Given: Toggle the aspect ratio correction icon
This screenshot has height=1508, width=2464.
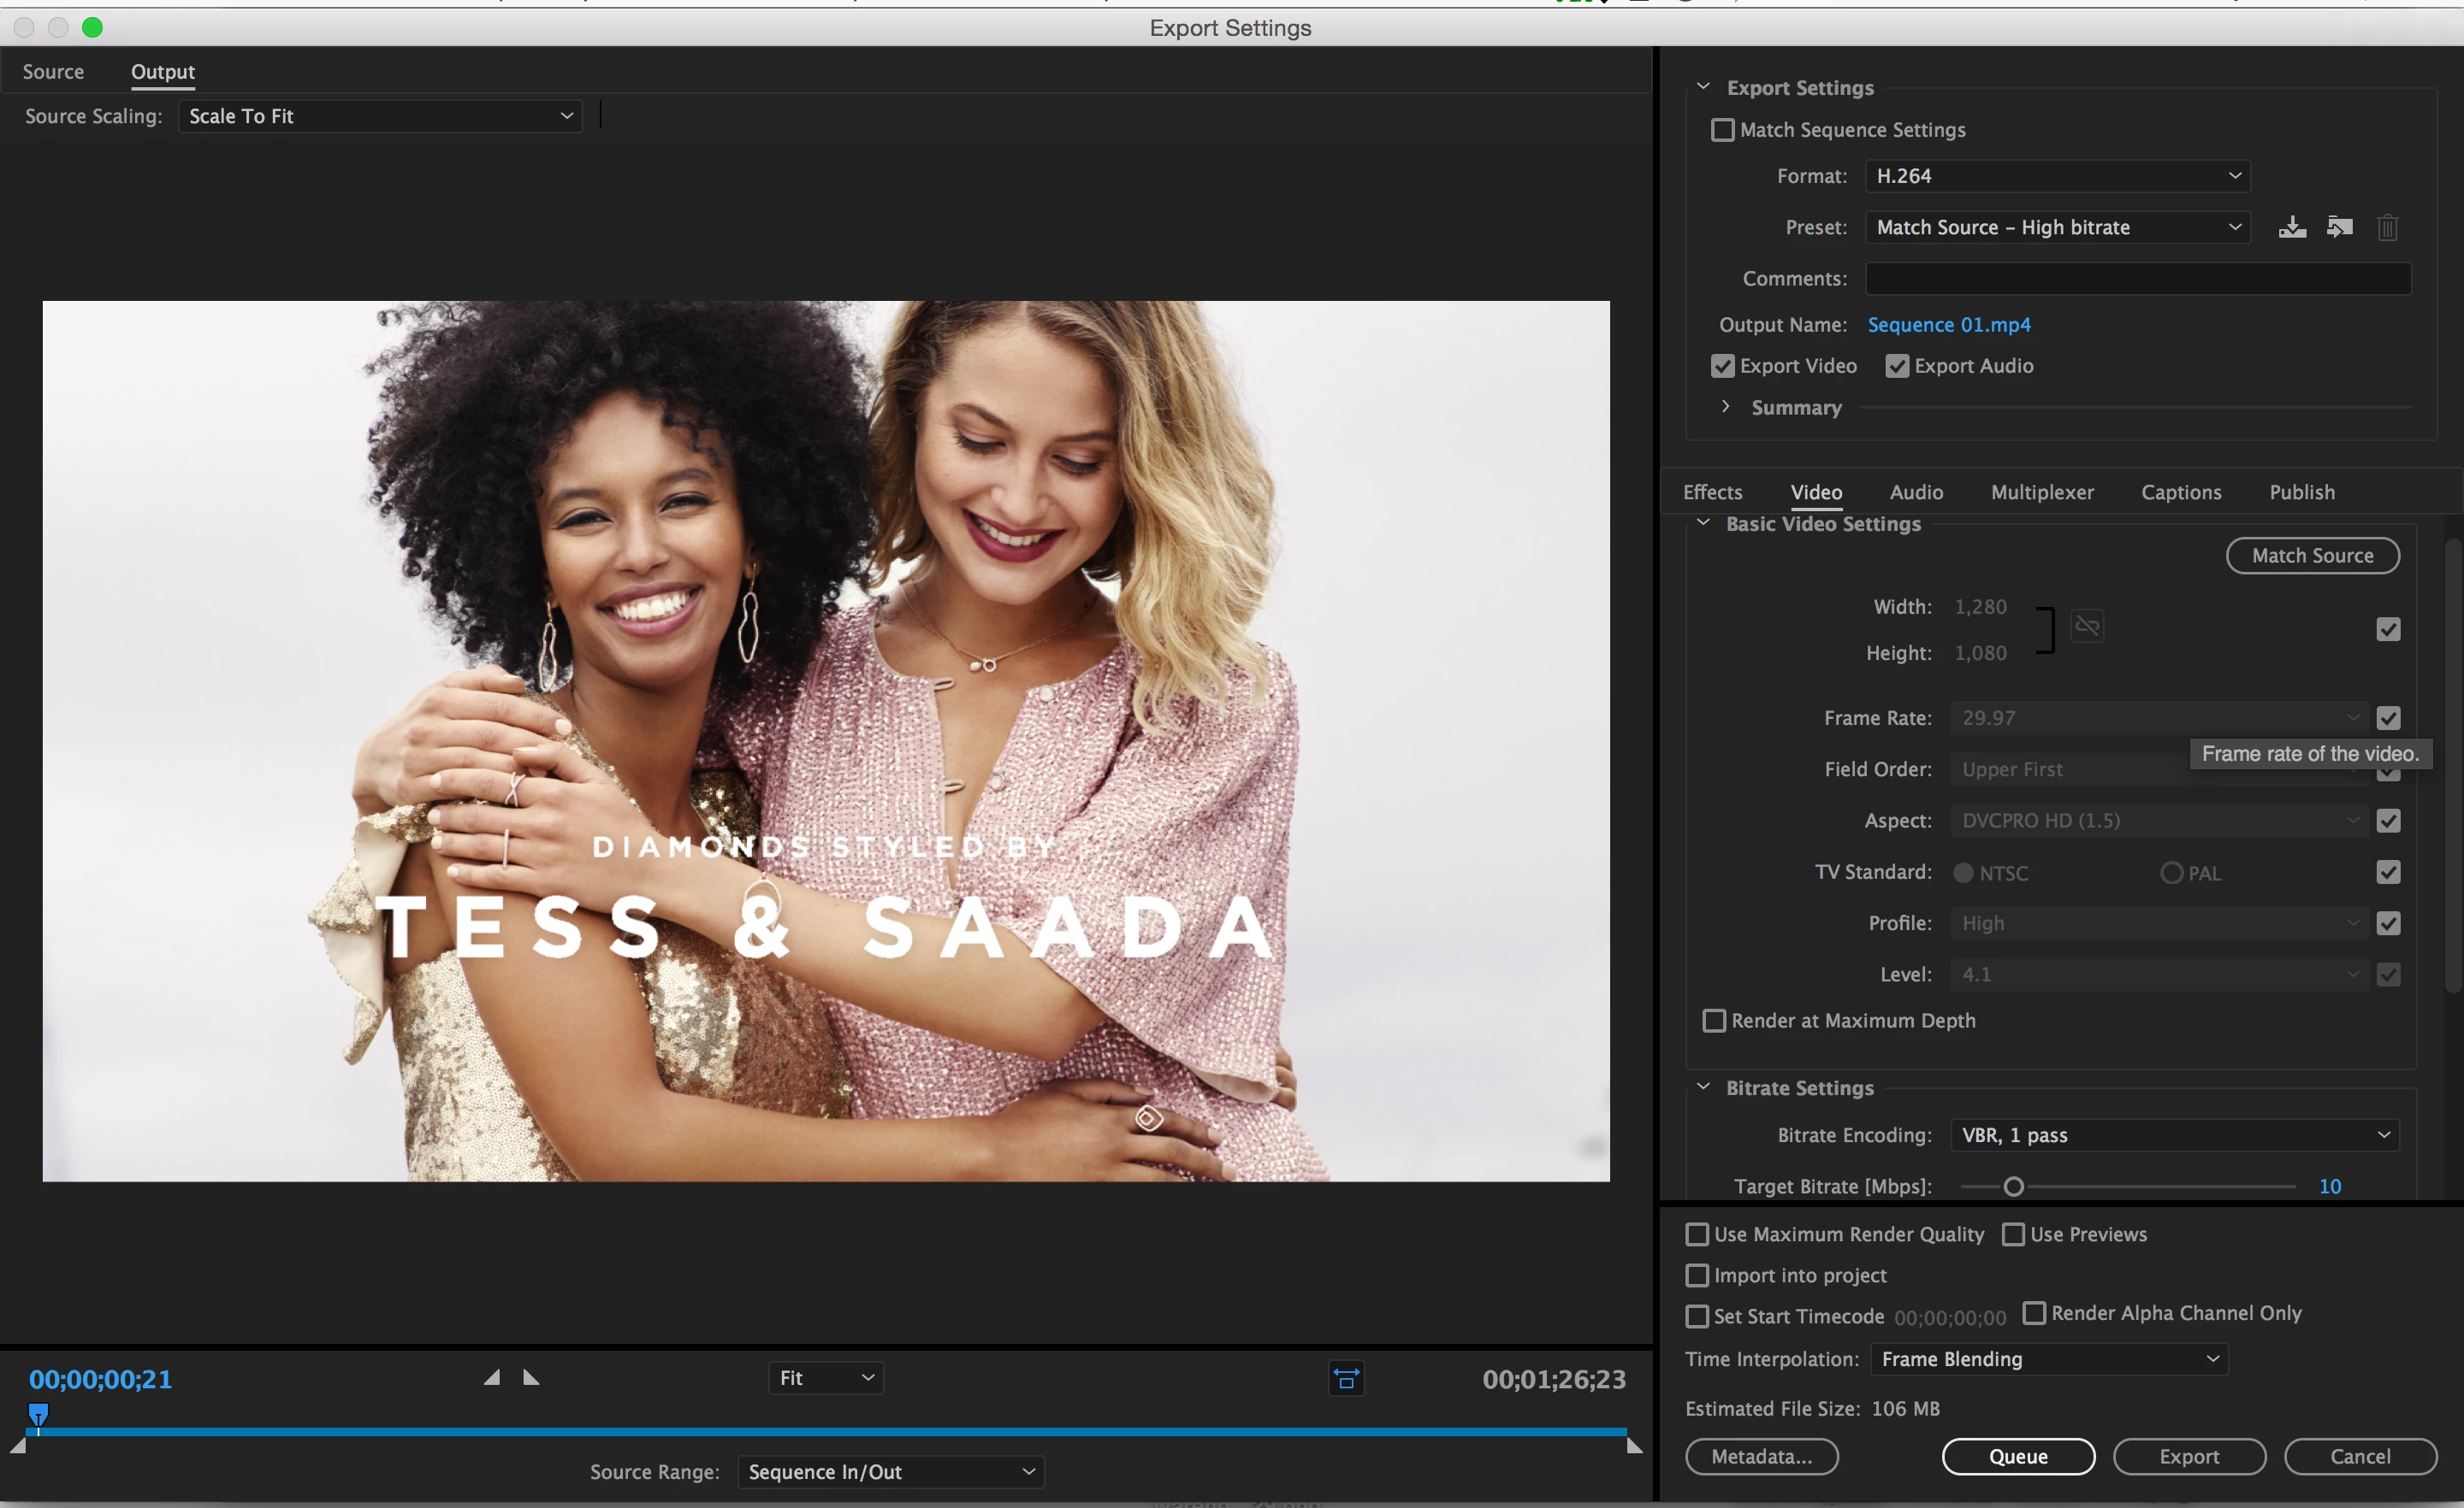Looking at the screenshot, I should coord(1346,1379).
